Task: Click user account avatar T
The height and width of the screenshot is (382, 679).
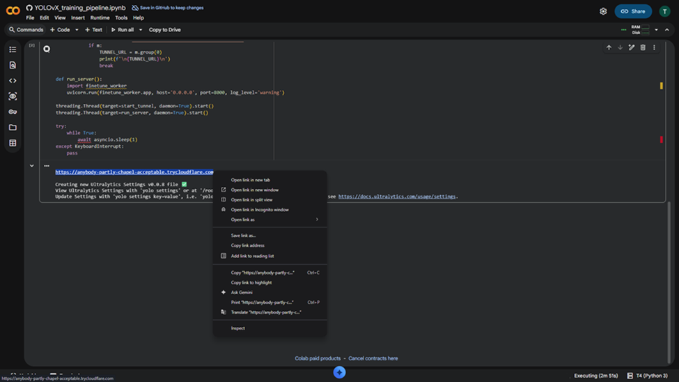Action: [x=664, y=11]
